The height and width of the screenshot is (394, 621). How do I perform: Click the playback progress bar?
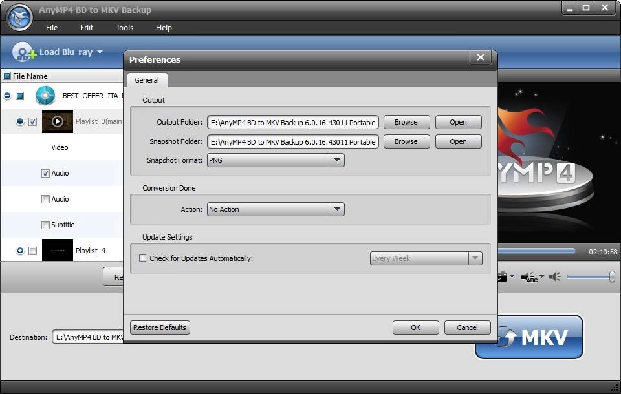[537, 251]
